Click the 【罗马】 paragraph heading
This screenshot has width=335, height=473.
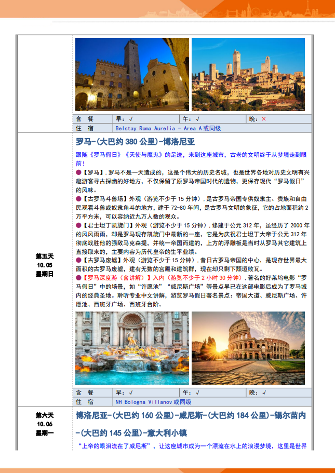pyautogui.click(x=93, y=172)
